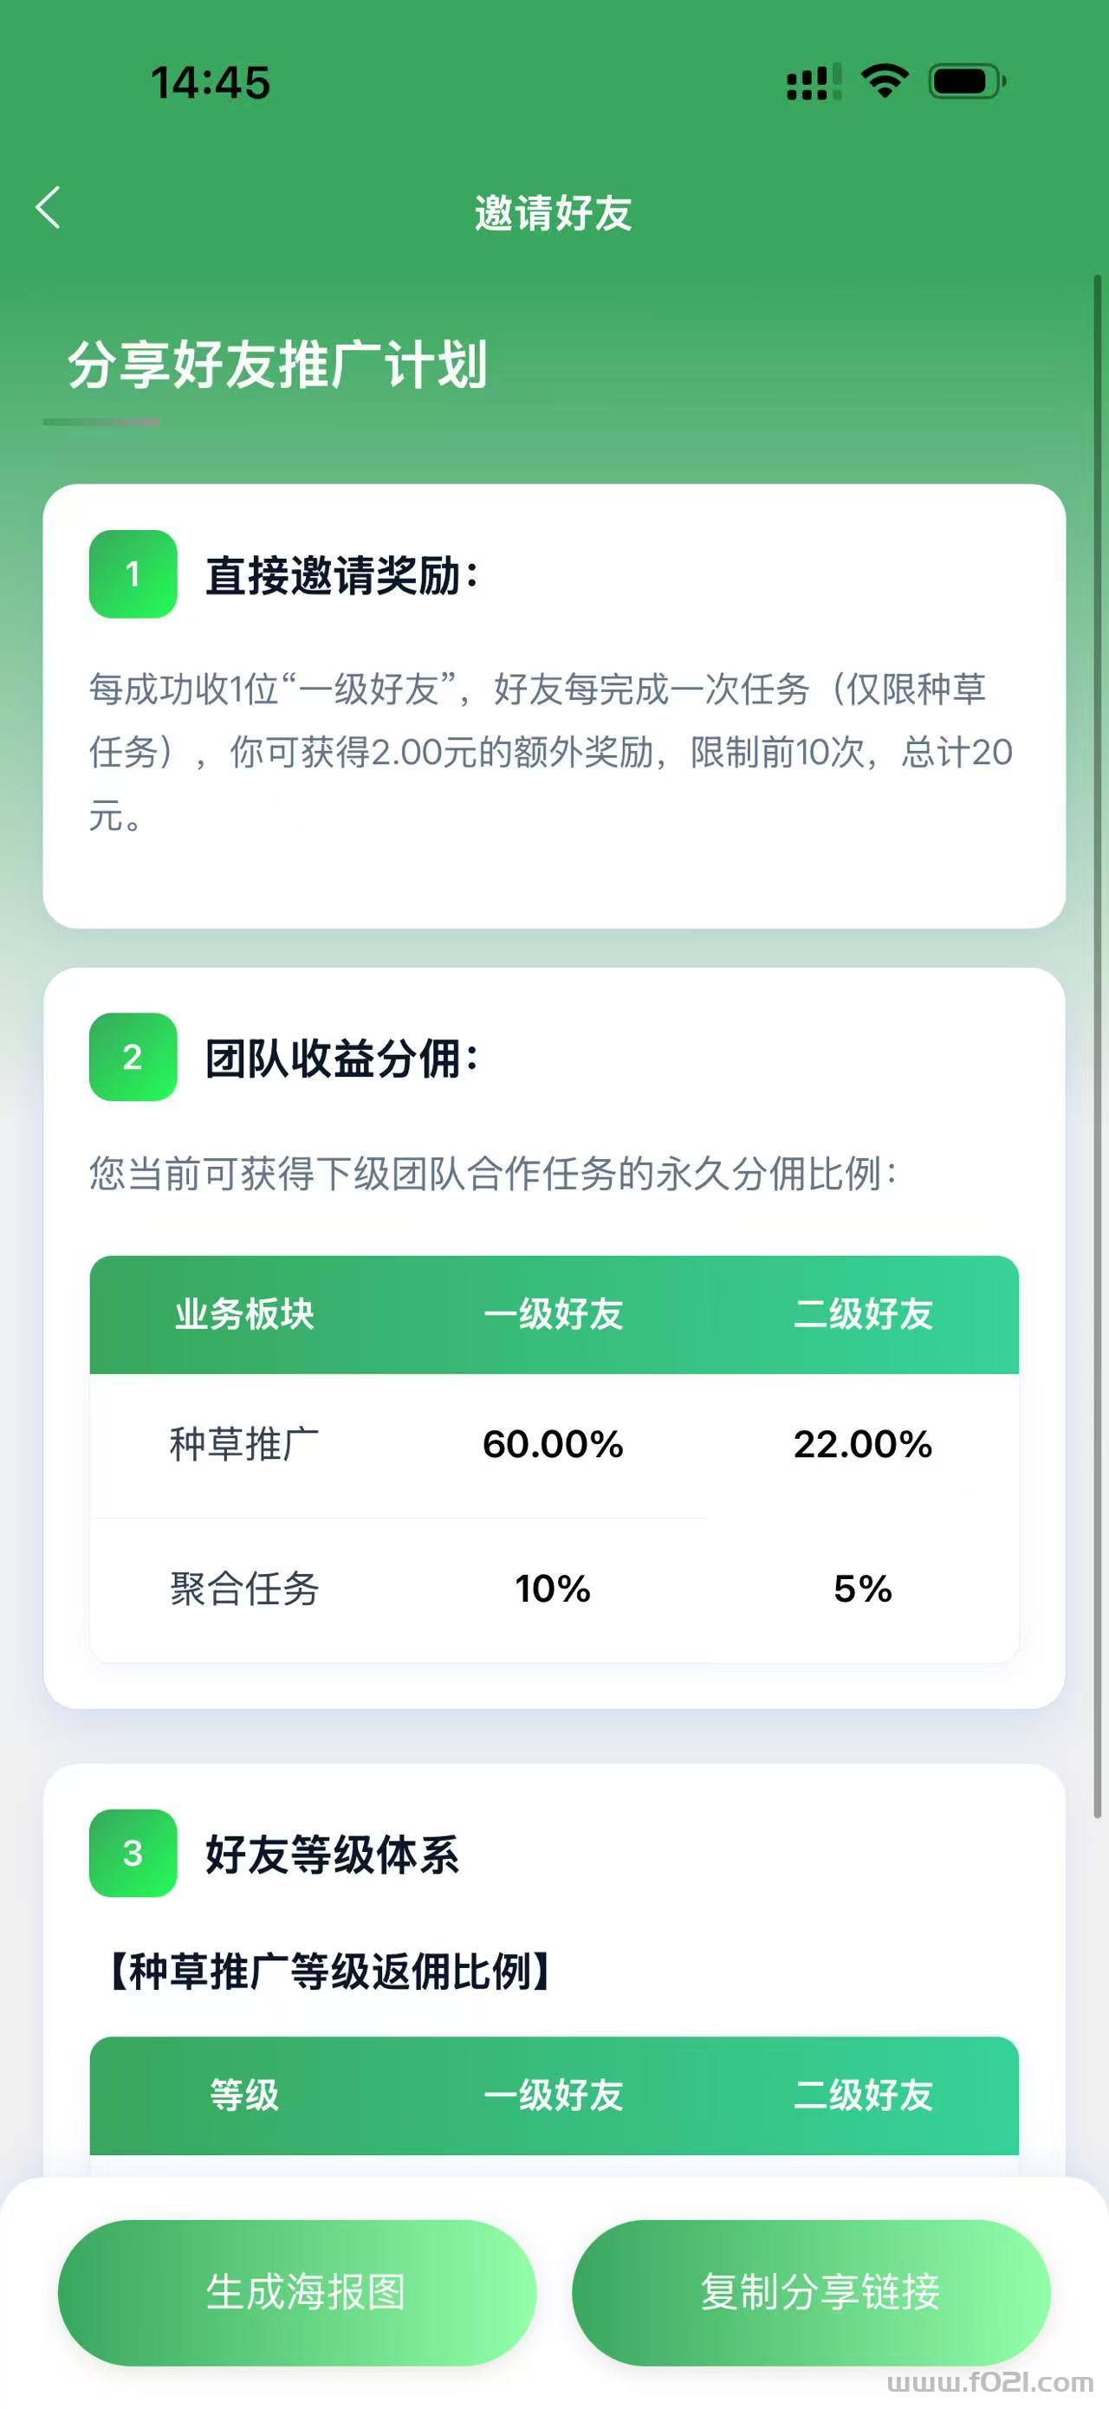Select the 聚合任务 table row label
This screenshot has width=1109, height=2409.
(x=244, y=1588)
